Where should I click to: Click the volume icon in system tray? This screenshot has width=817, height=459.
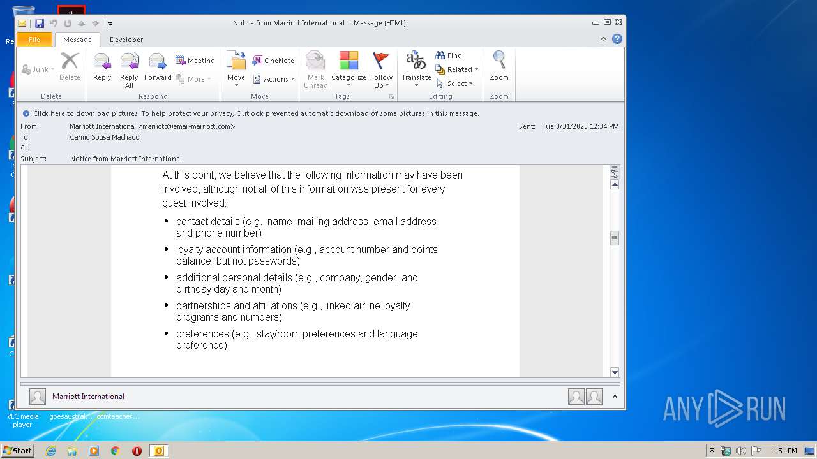point(740,451)
